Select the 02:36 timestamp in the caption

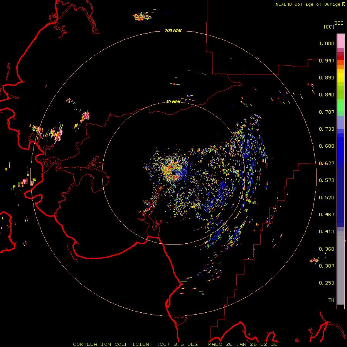click(269, 344)
